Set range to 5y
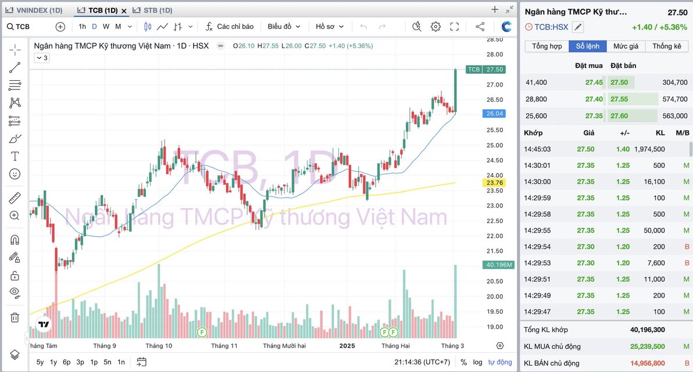 40,362
